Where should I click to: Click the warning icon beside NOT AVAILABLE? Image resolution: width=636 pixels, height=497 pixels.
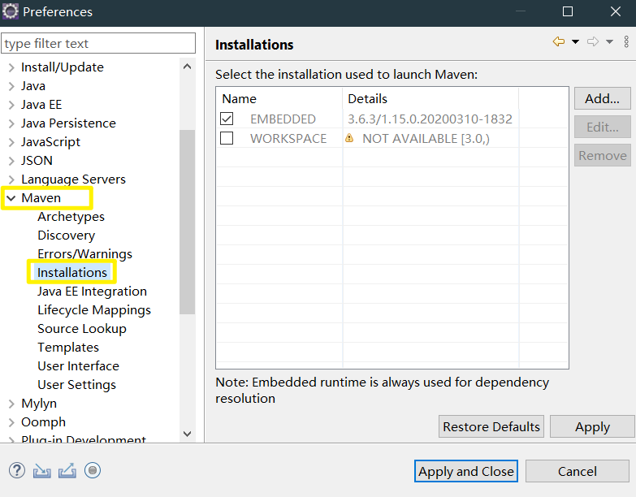click(349, 138)
